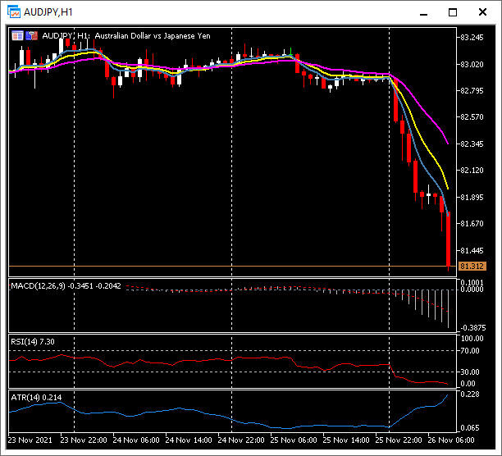Open the trade panel icon beside AUDJPY
Image resolution: width=502 pixels, height=456 pixels.
[17, 35]
